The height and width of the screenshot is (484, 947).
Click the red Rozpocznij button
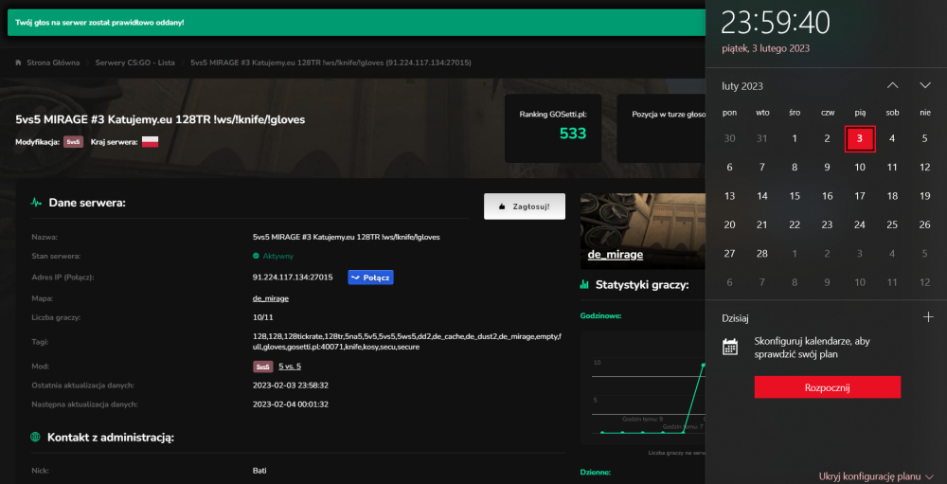[828, 387]
